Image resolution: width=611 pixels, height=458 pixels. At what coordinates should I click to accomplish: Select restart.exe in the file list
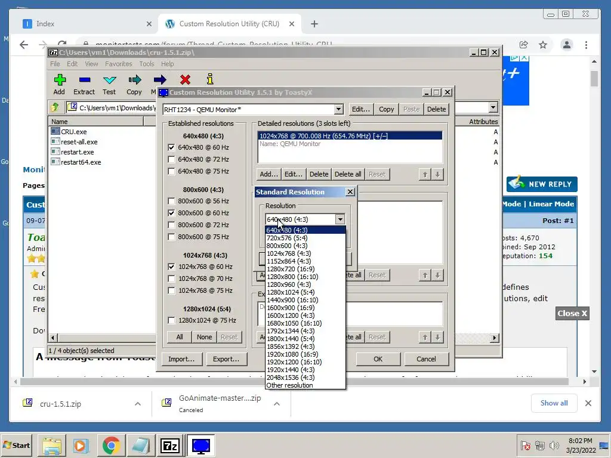(72, 152)
